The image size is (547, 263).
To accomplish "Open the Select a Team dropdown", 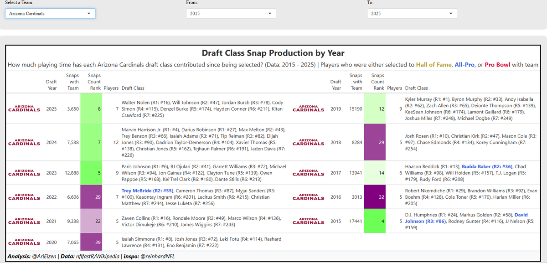I will 50,14.
